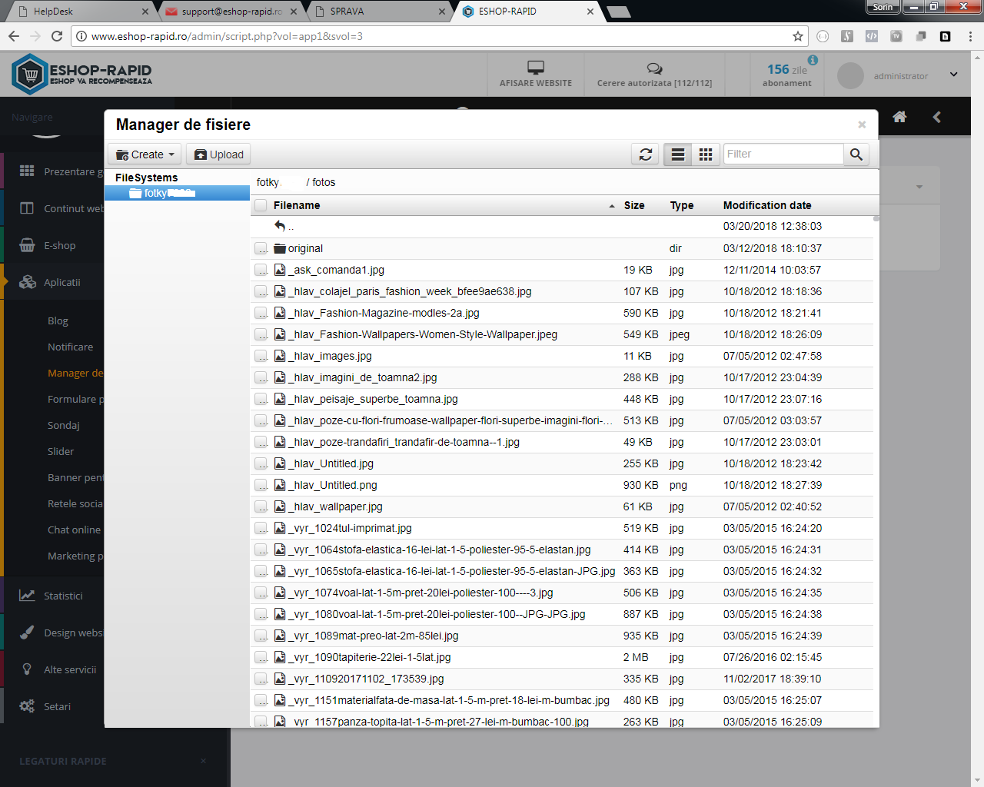
Task: Switch to the support@eshop-rapid mail tab
Action: 229,12
